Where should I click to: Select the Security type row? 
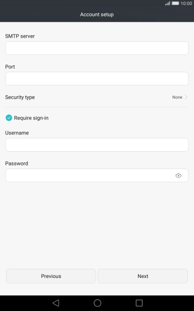coord(97,97)
